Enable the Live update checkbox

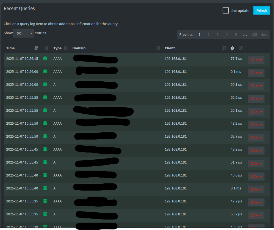coord(225,10)
